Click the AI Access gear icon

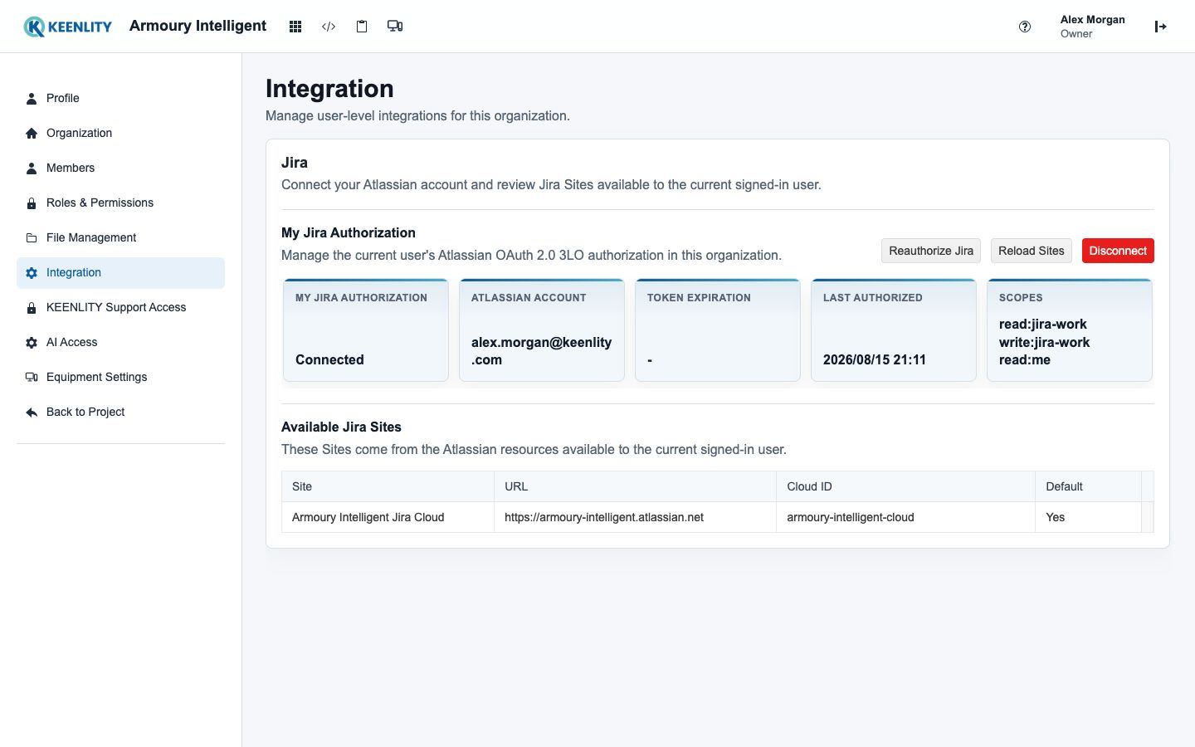(32, 342)
